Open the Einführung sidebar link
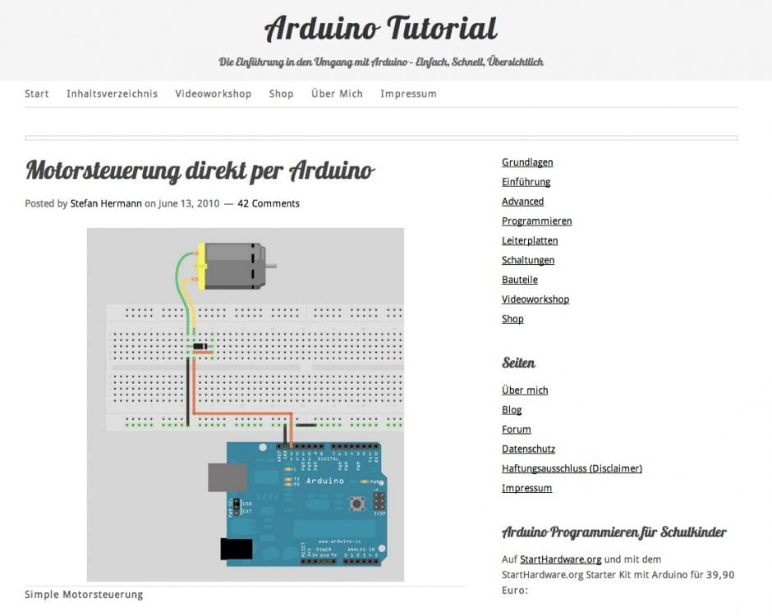The image size is (772, 616). pos(526,182)
